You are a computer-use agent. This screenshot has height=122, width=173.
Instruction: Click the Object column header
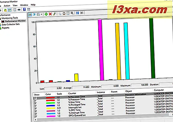point(129,91)
